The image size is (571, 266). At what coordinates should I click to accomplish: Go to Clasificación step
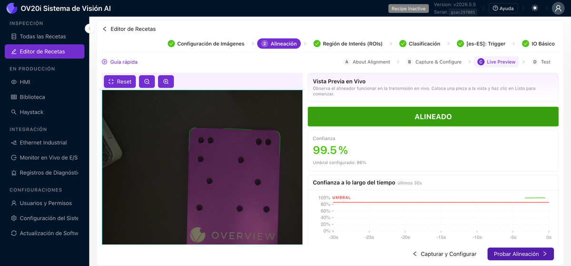(420, 44)
